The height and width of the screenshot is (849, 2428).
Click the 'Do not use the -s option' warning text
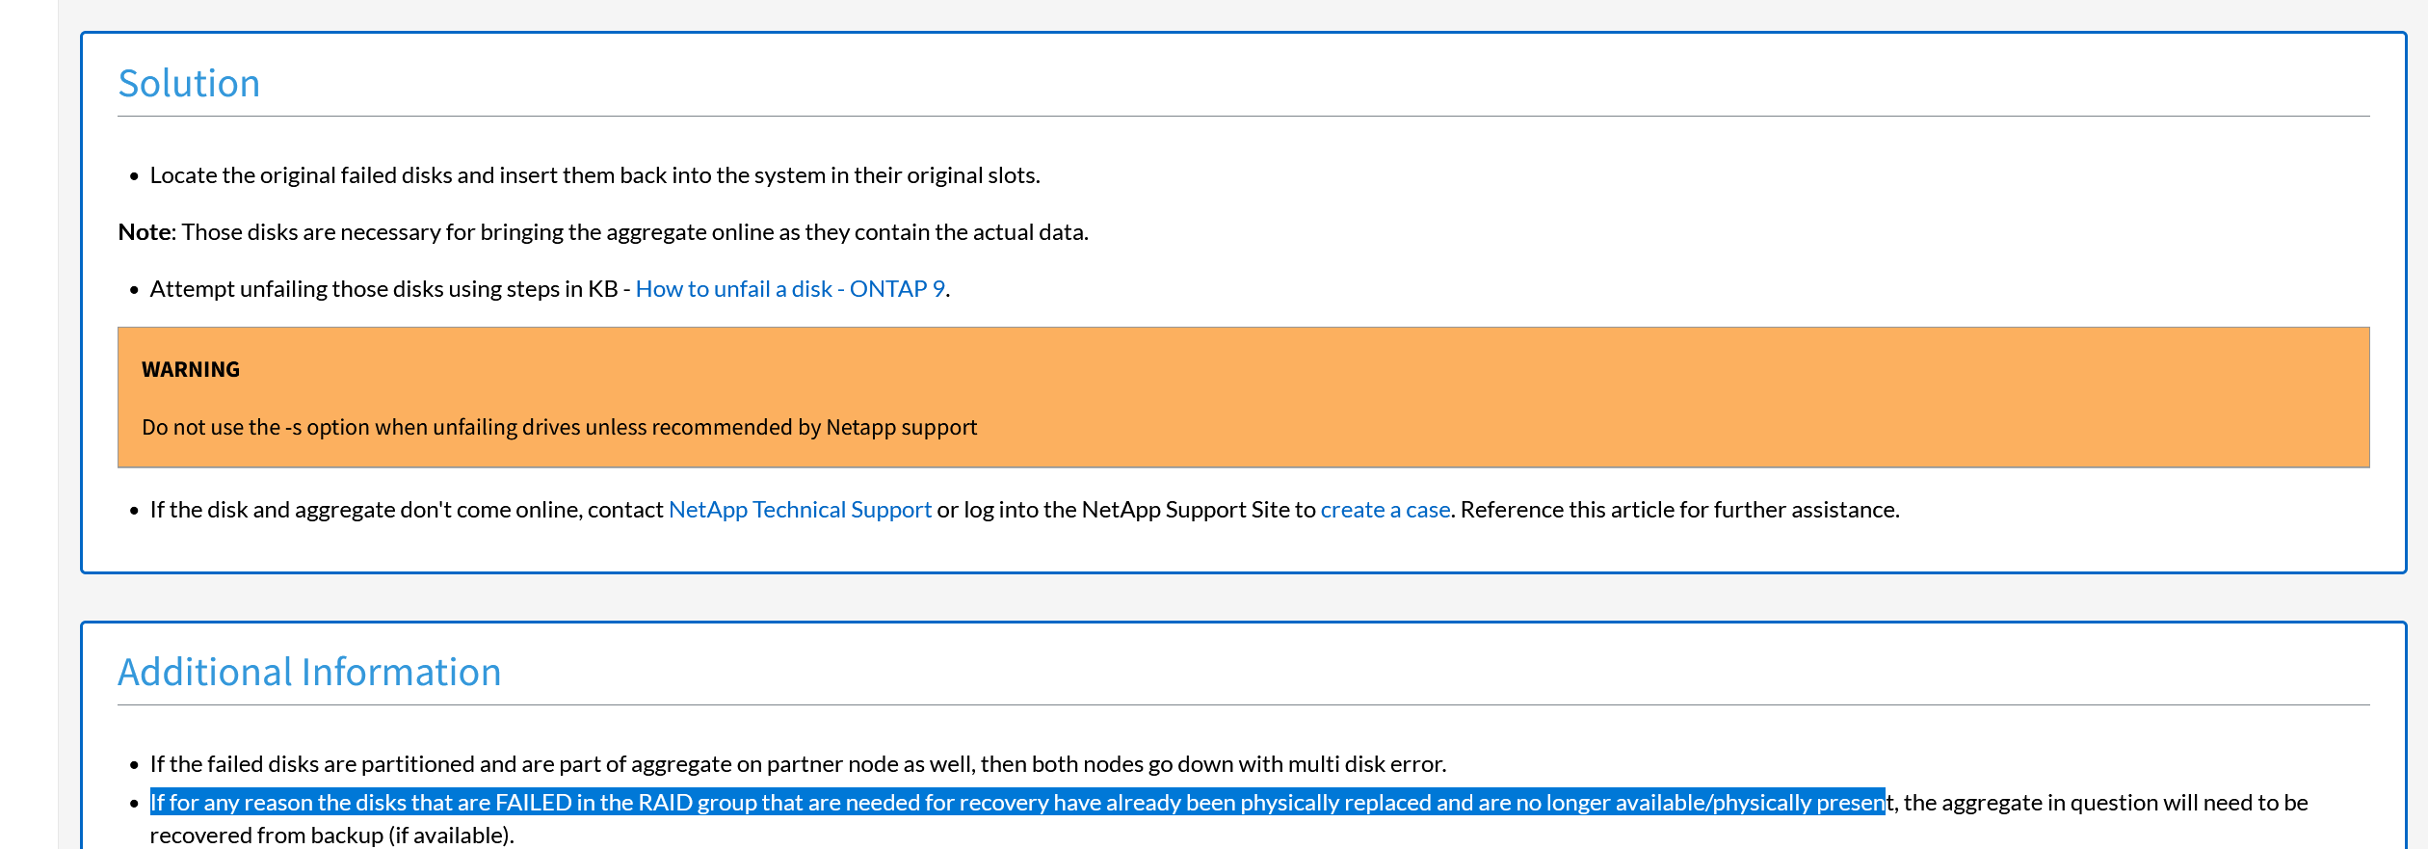559,428
